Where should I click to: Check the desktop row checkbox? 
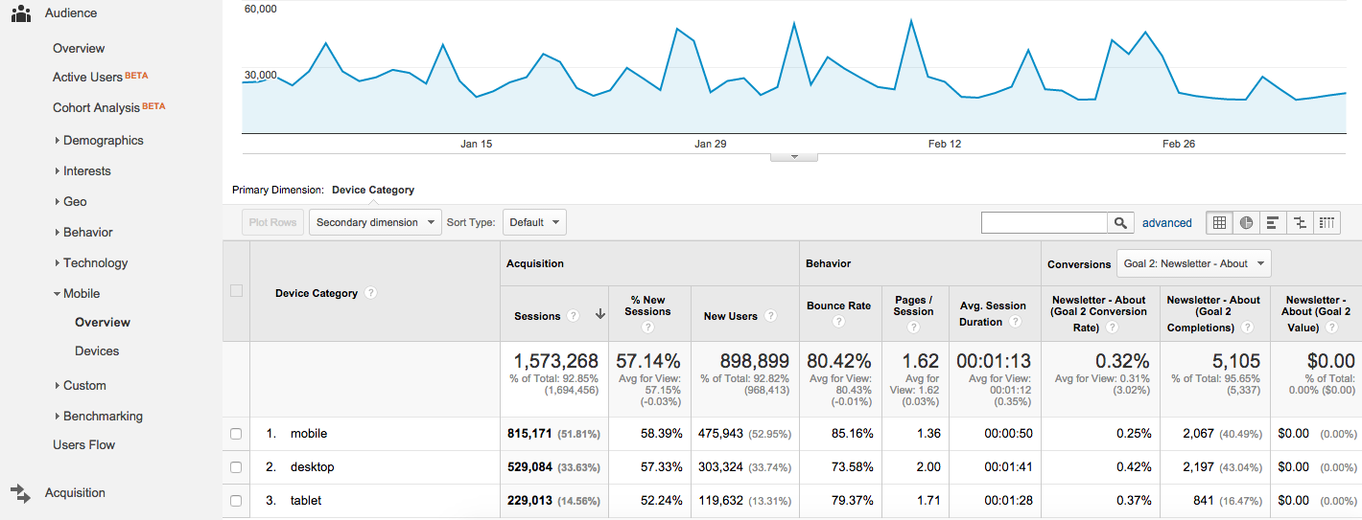coord(236,467)
